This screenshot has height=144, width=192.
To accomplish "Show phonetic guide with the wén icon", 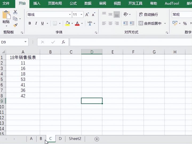I will (x=90, y=23).
